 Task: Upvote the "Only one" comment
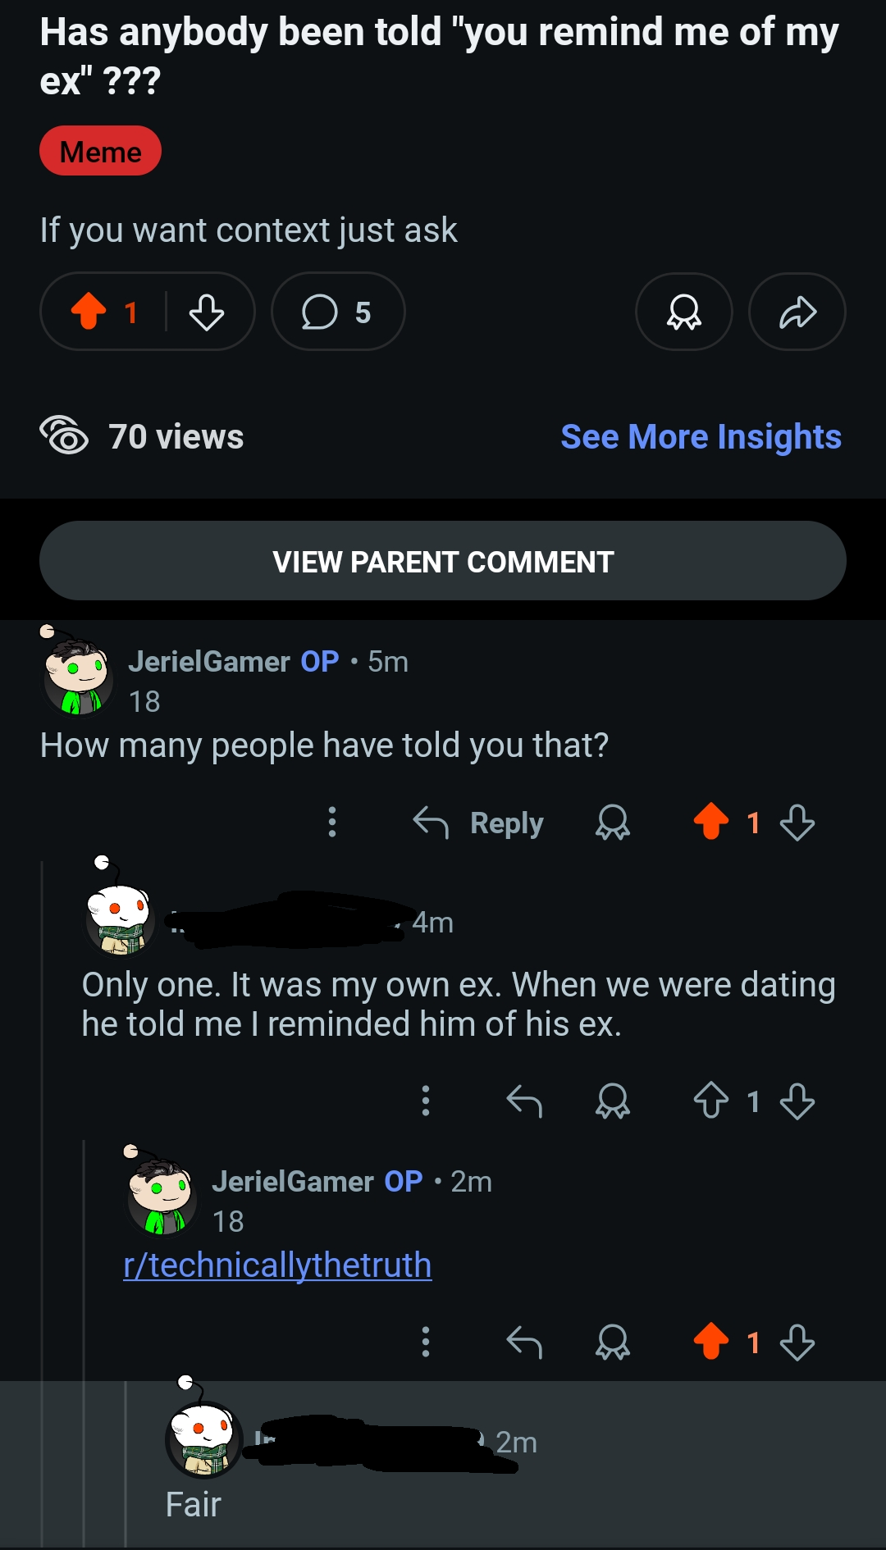pyautogui.click(x=711, y=1101)
